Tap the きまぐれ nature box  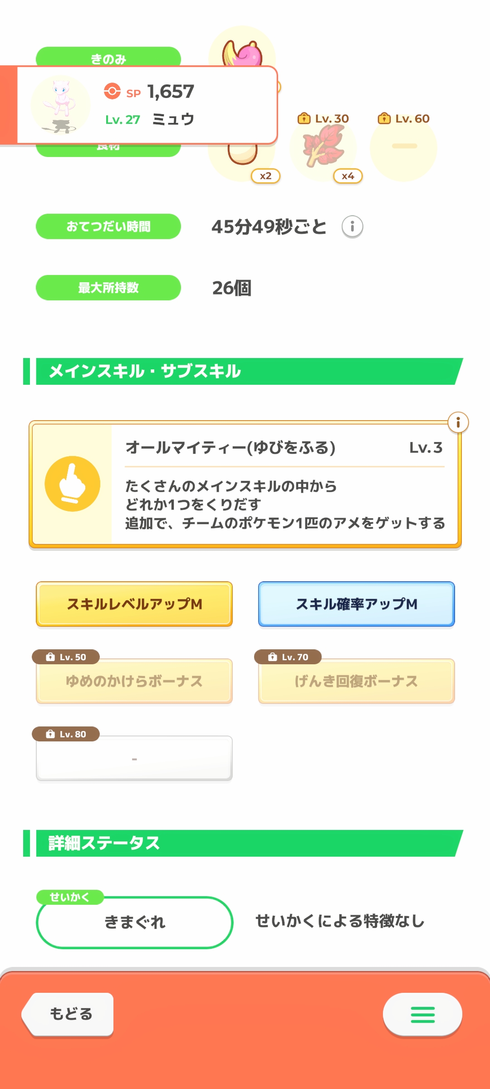(134, 922)
